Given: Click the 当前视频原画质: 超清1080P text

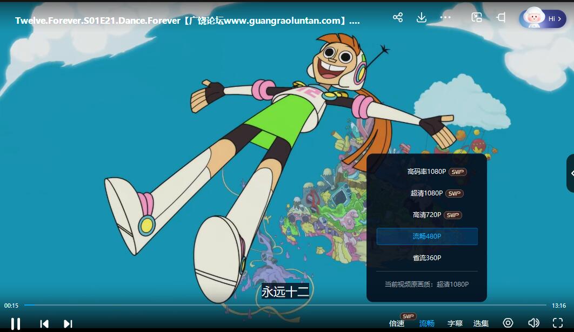Looking at the screenshot, I should [426, 284].
